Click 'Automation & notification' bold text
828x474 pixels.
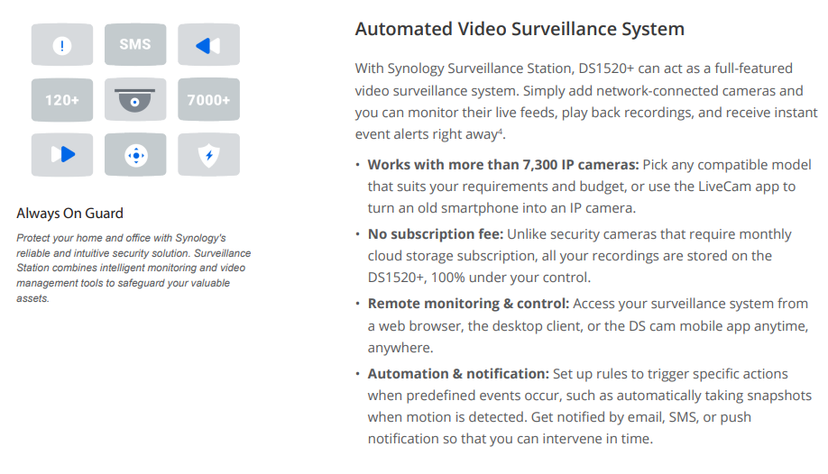point(458,374)
